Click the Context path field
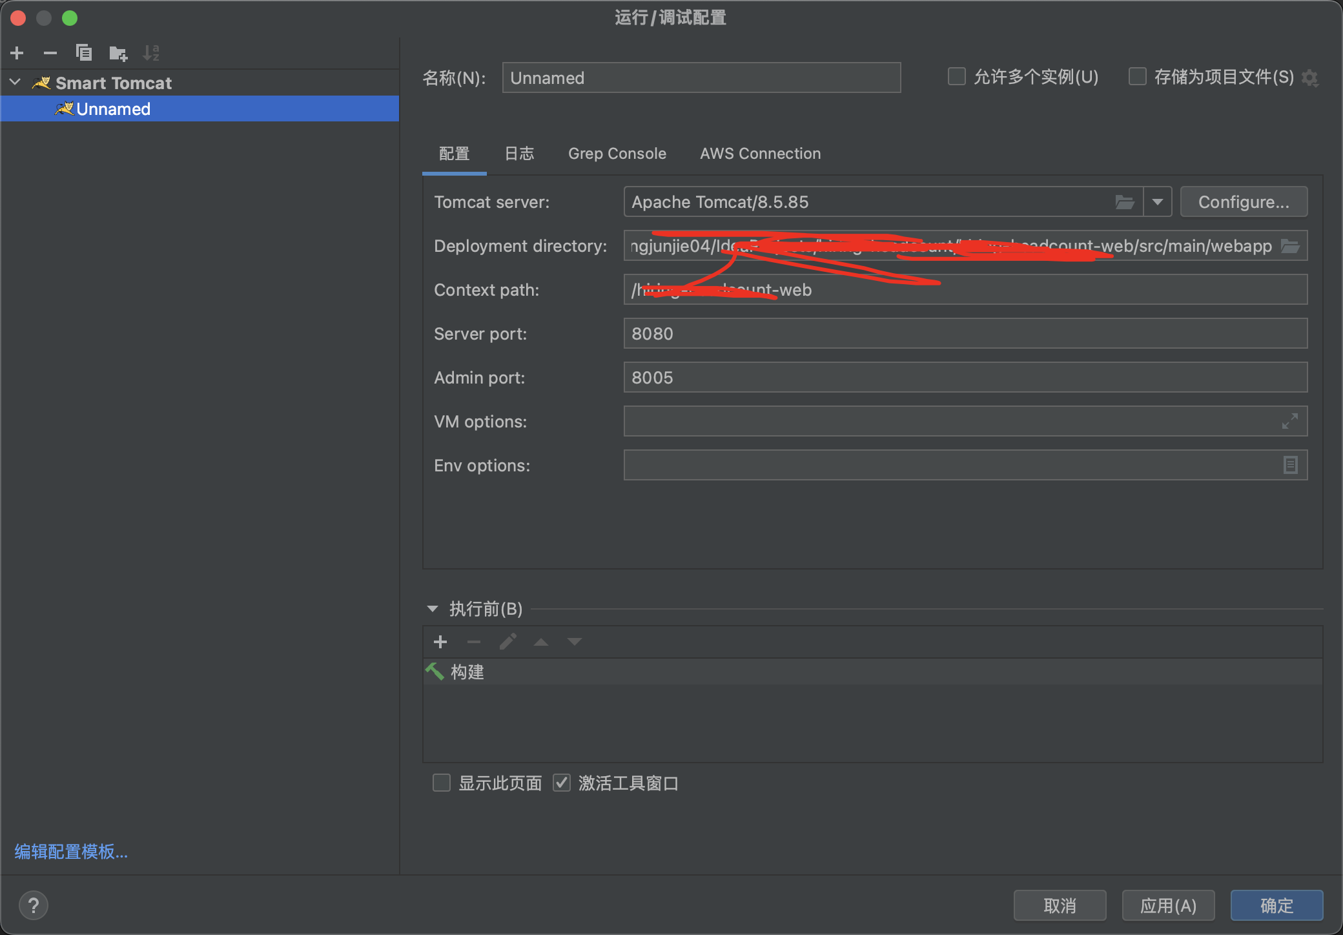Screen dimensions: 1343x935 click(965, 290)
